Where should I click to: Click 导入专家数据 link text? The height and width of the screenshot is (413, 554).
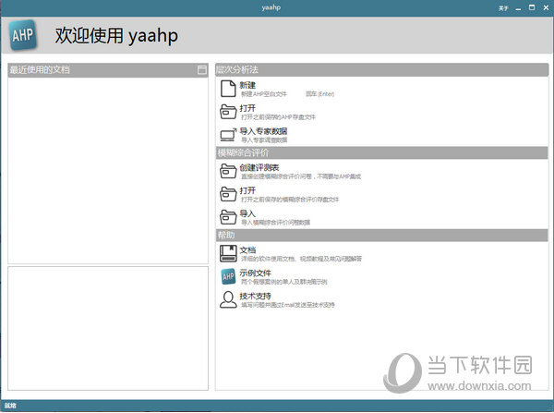coord(263,131)
